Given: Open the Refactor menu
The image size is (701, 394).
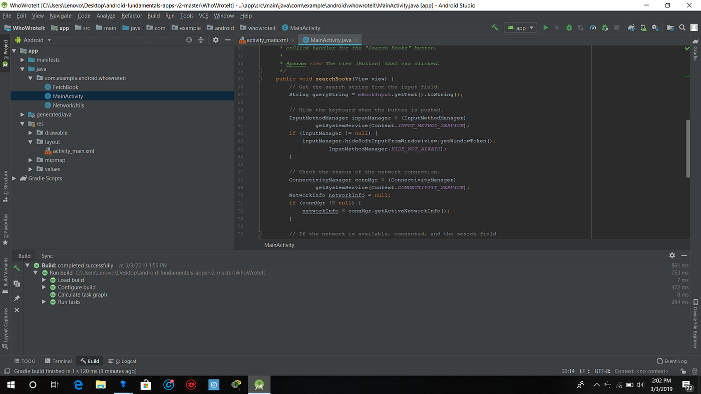Looking at the screenshot, I should [131, 15].
